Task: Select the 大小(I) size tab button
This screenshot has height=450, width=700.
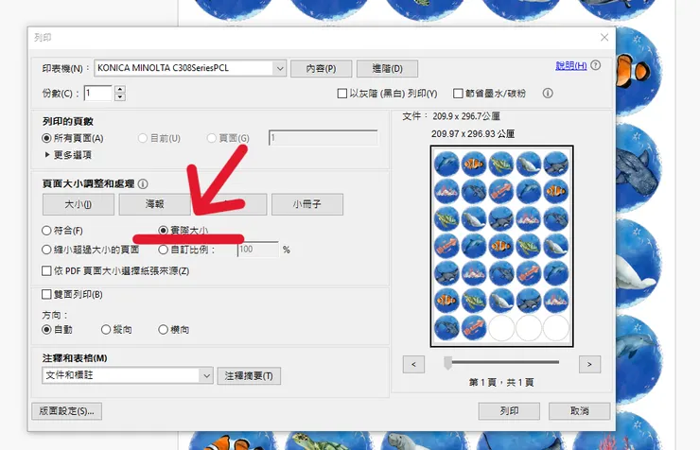Action: tap(79, 204)
